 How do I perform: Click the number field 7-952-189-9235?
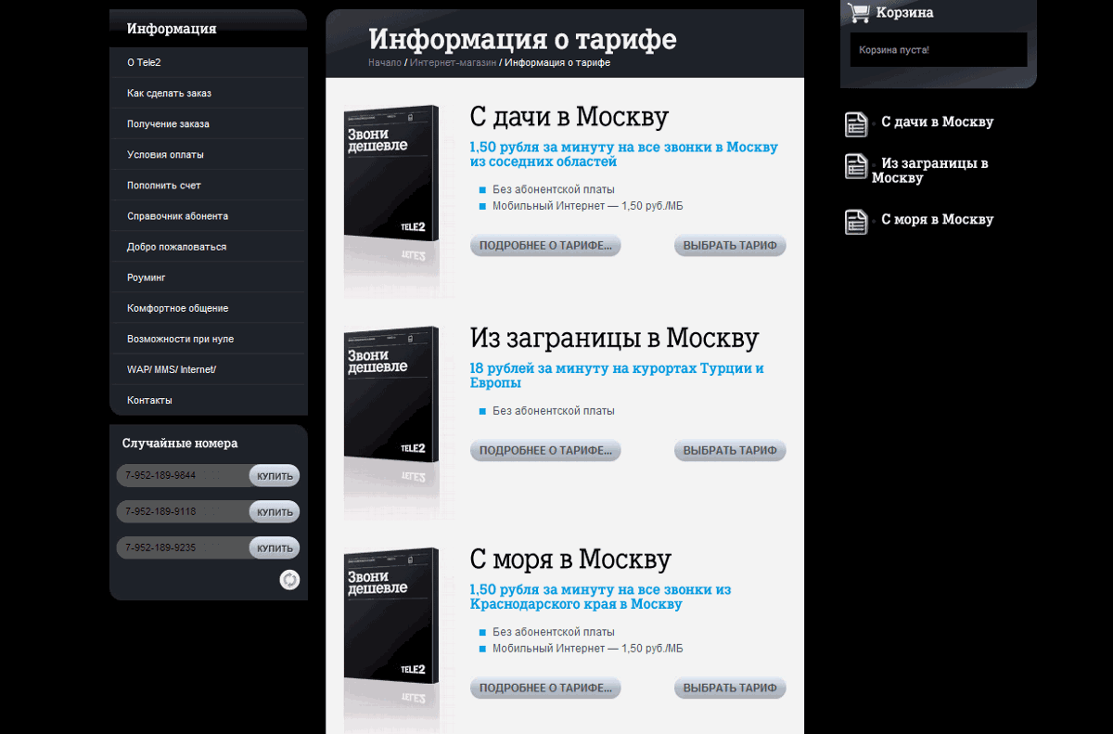(183, 548)
